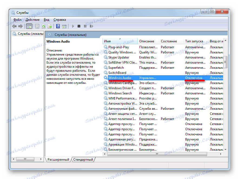This screenshot has width=239, height=179.
Task: Toggle the console tree panel visibility
Action: 29,26
